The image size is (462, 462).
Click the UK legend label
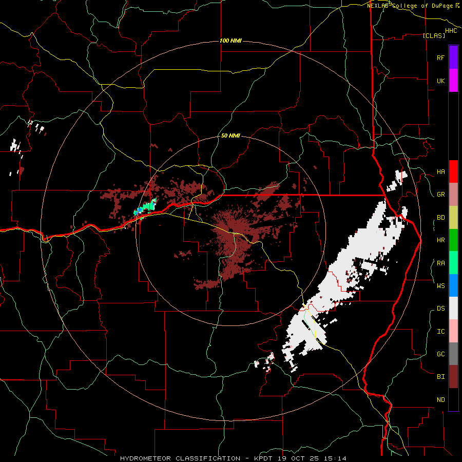pyautogui.click(x=440, y=81)
